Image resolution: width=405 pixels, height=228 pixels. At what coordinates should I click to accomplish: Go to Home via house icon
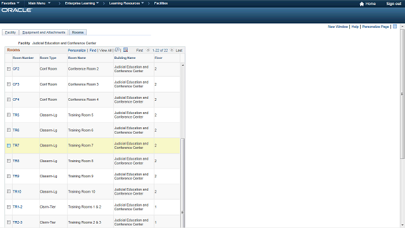361,4
